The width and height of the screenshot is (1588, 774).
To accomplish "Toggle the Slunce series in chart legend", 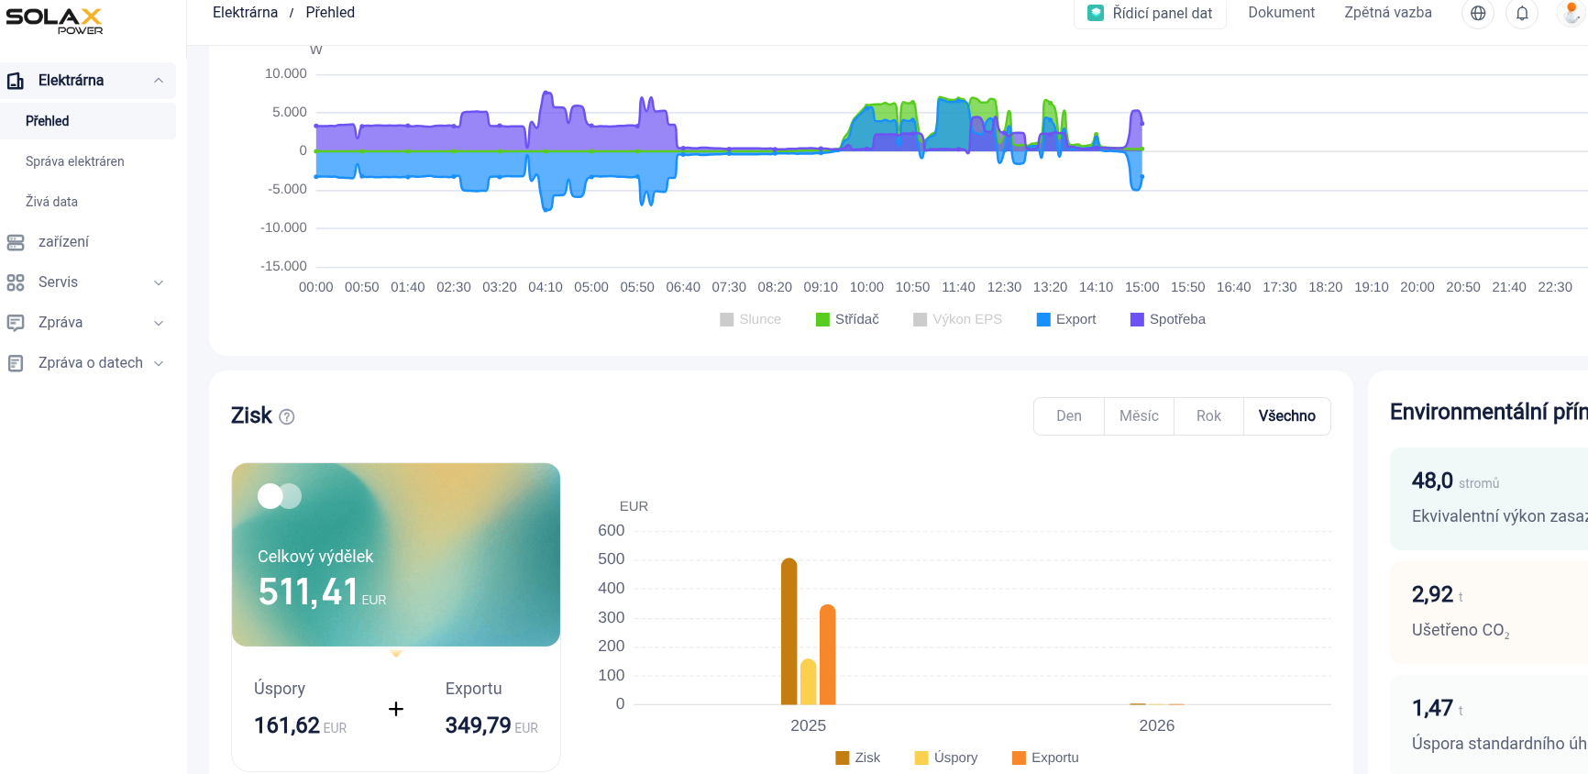I will [x=751, y=319].
